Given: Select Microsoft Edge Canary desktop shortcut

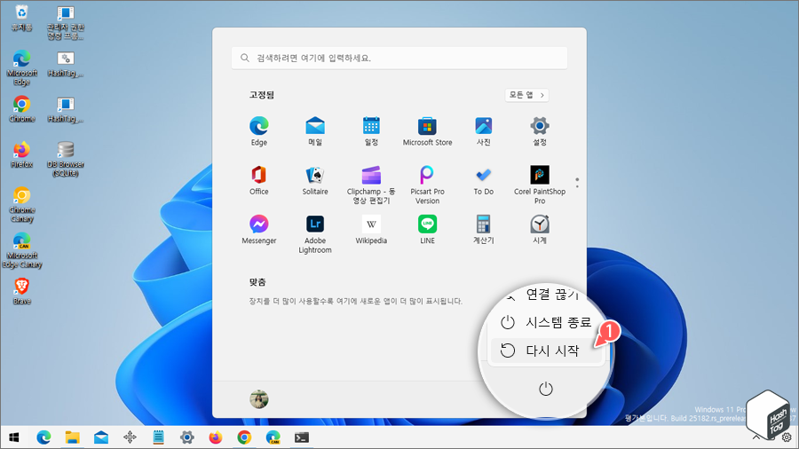Looking at the screenshot, I should tap(21, 250).
